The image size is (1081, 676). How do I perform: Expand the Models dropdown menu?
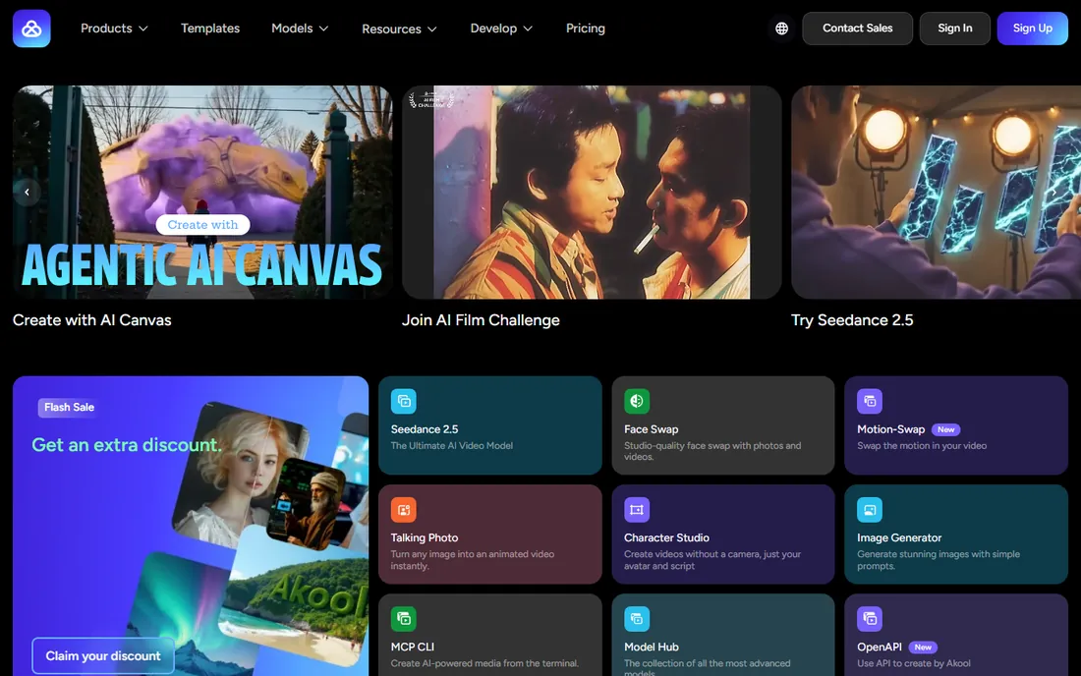[300, 28]
